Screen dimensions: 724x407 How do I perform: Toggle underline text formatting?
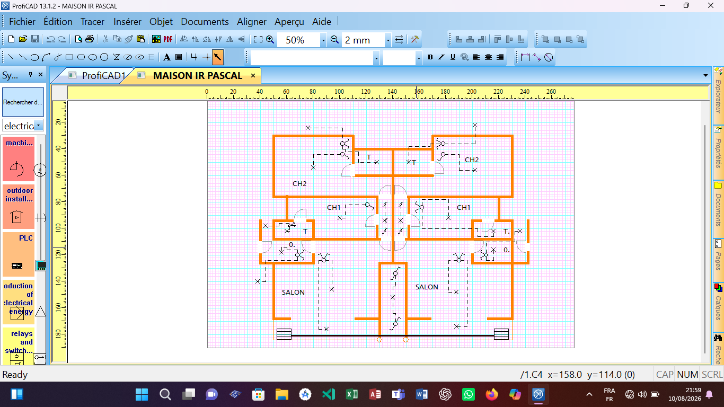[x=453, y=57]
